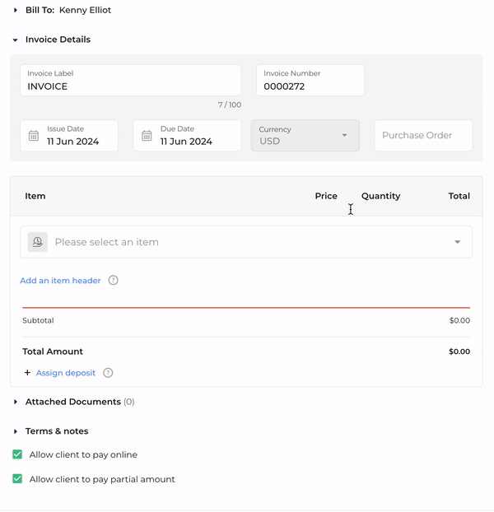Click the Invoice Label text field
The height and width of the screenshot is (512, 494).
pos(130,86)
